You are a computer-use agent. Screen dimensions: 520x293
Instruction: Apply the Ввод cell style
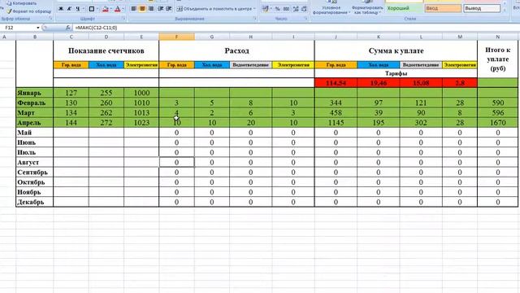coord(443,8)
